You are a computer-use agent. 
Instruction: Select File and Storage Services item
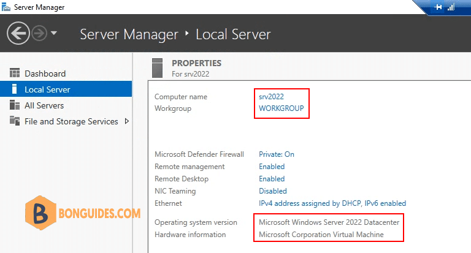click(71, 121)
